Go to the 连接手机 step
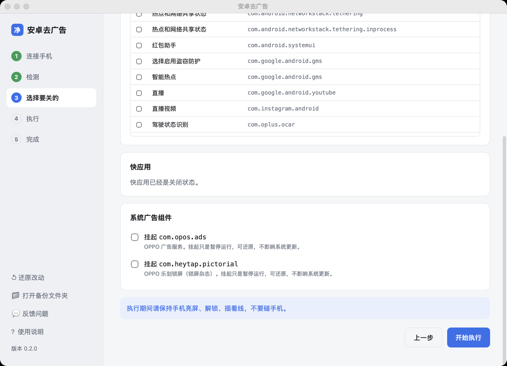This screenshot has height=366, width=507. click(x=51, y=56)
